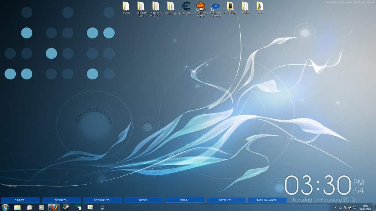The height and width of the screenshot is (211, 376).
Task: Open the network status tray icon
Action: click(355, 208)
